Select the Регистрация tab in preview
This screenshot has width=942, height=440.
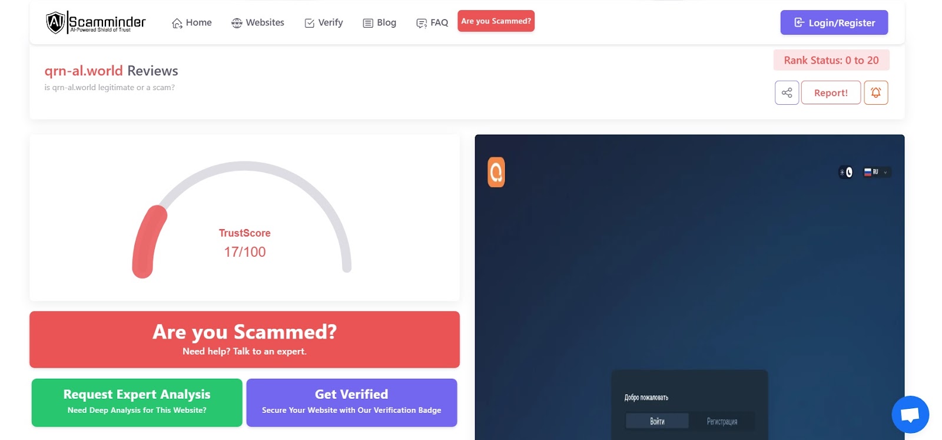coord(722,421)
